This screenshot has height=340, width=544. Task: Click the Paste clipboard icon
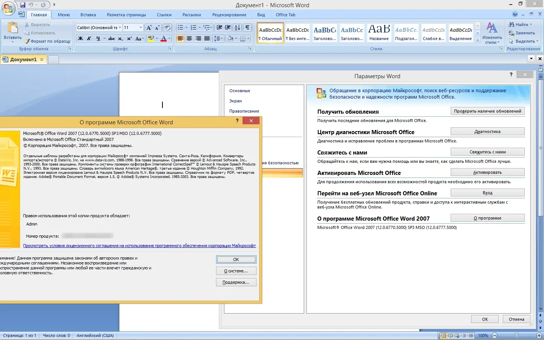[x=13, y=28]
